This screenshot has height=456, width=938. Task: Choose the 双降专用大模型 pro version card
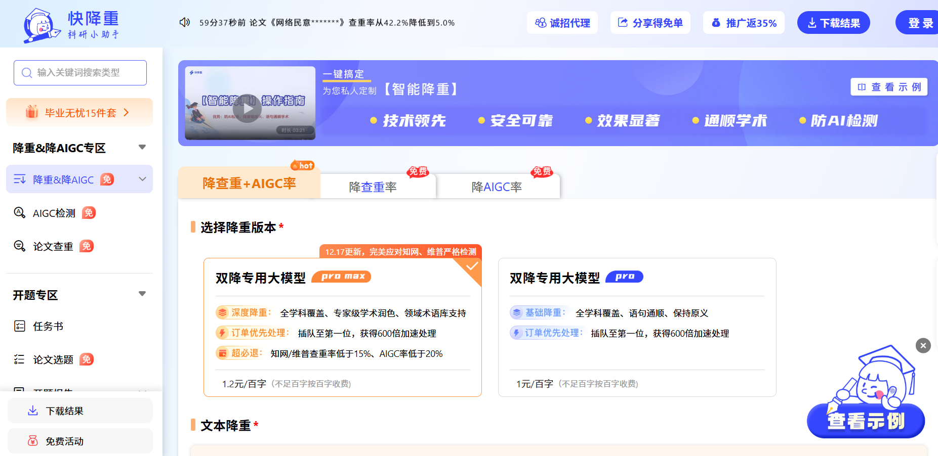637,327
